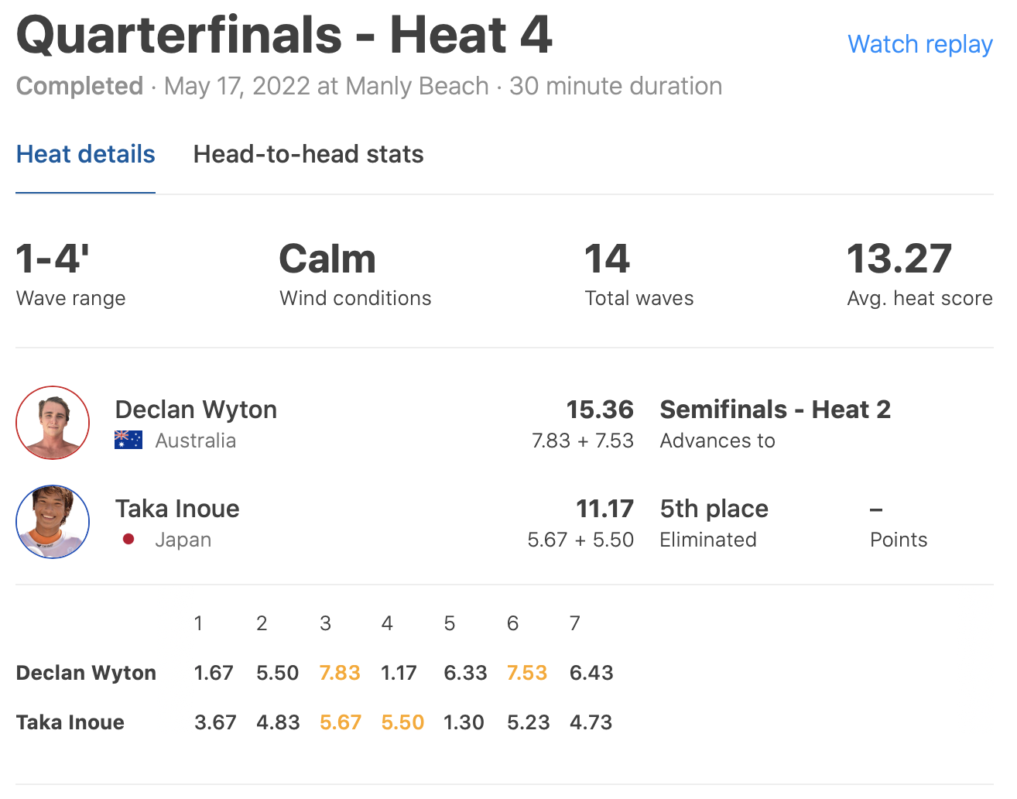Go to Semifinals - Heat 2
Screen dimensions: 1017x799
(x=775, y=410)
